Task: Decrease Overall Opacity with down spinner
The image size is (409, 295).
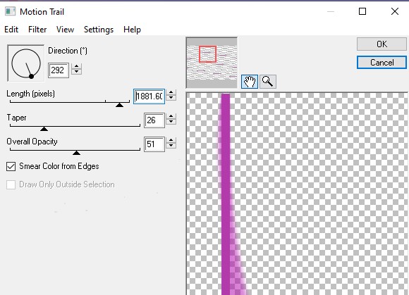Action: (x=171, y=146)
